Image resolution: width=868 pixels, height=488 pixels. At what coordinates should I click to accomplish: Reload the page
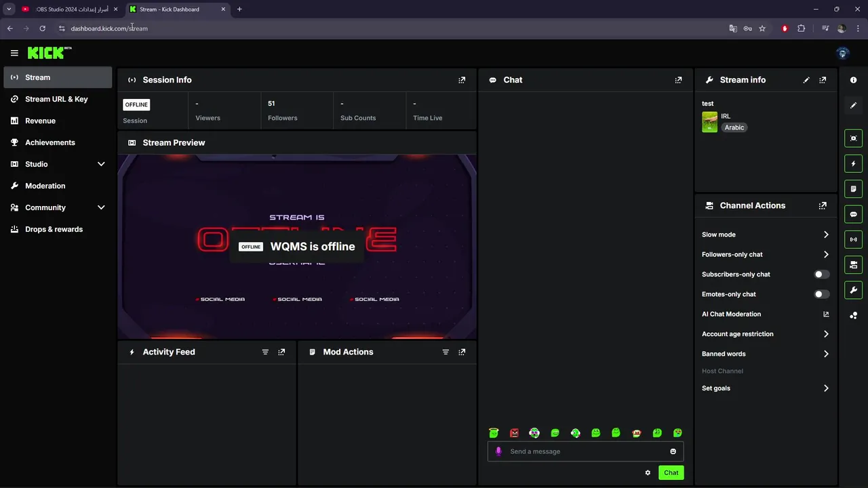42,28
